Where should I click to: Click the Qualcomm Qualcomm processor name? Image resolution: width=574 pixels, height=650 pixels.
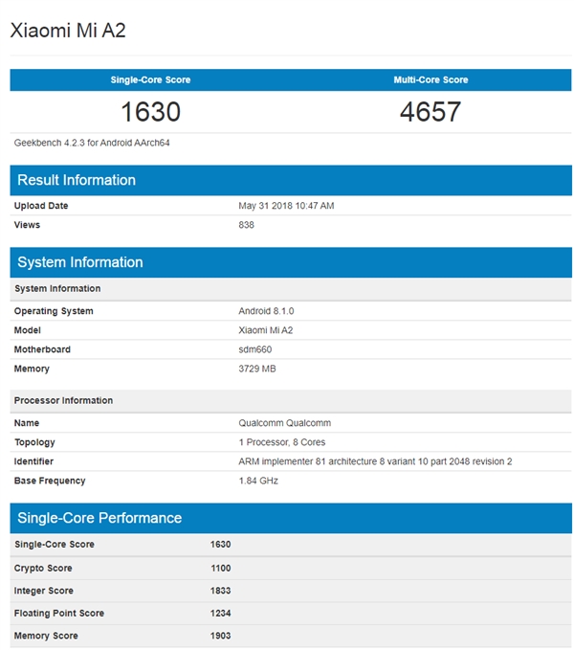click(x=284, y=423)
